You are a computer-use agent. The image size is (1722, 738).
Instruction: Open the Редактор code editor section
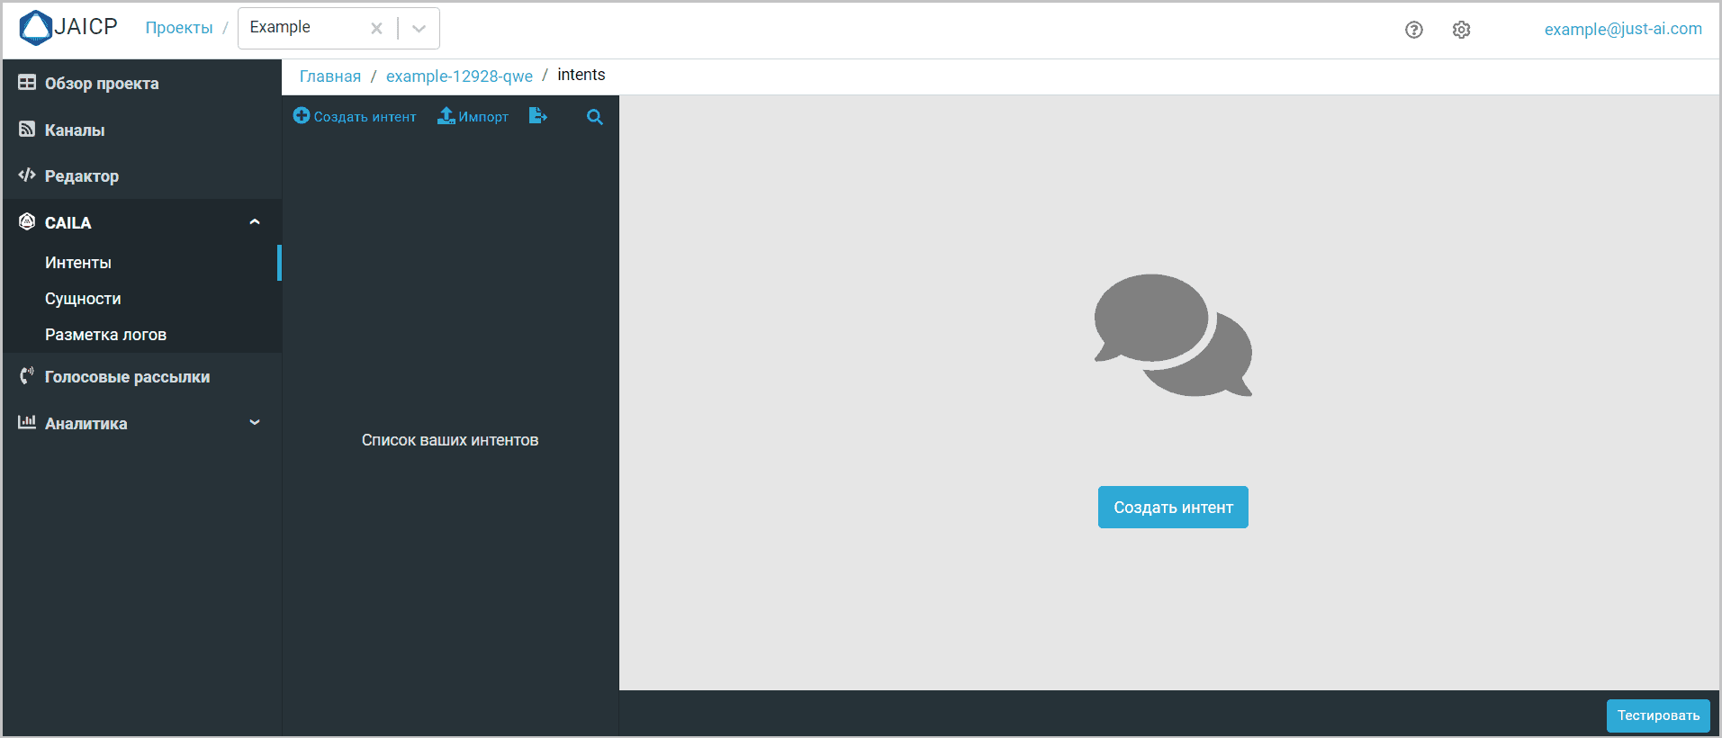pyautogui.click(x=81, y=176)
